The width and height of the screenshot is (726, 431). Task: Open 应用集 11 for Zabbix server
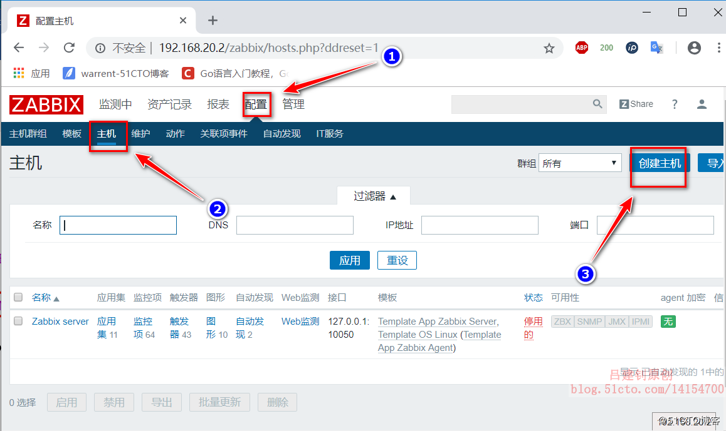point(107,328)
